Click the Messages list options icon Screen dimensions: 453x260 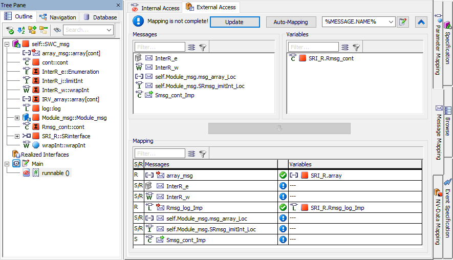point(191,47)
